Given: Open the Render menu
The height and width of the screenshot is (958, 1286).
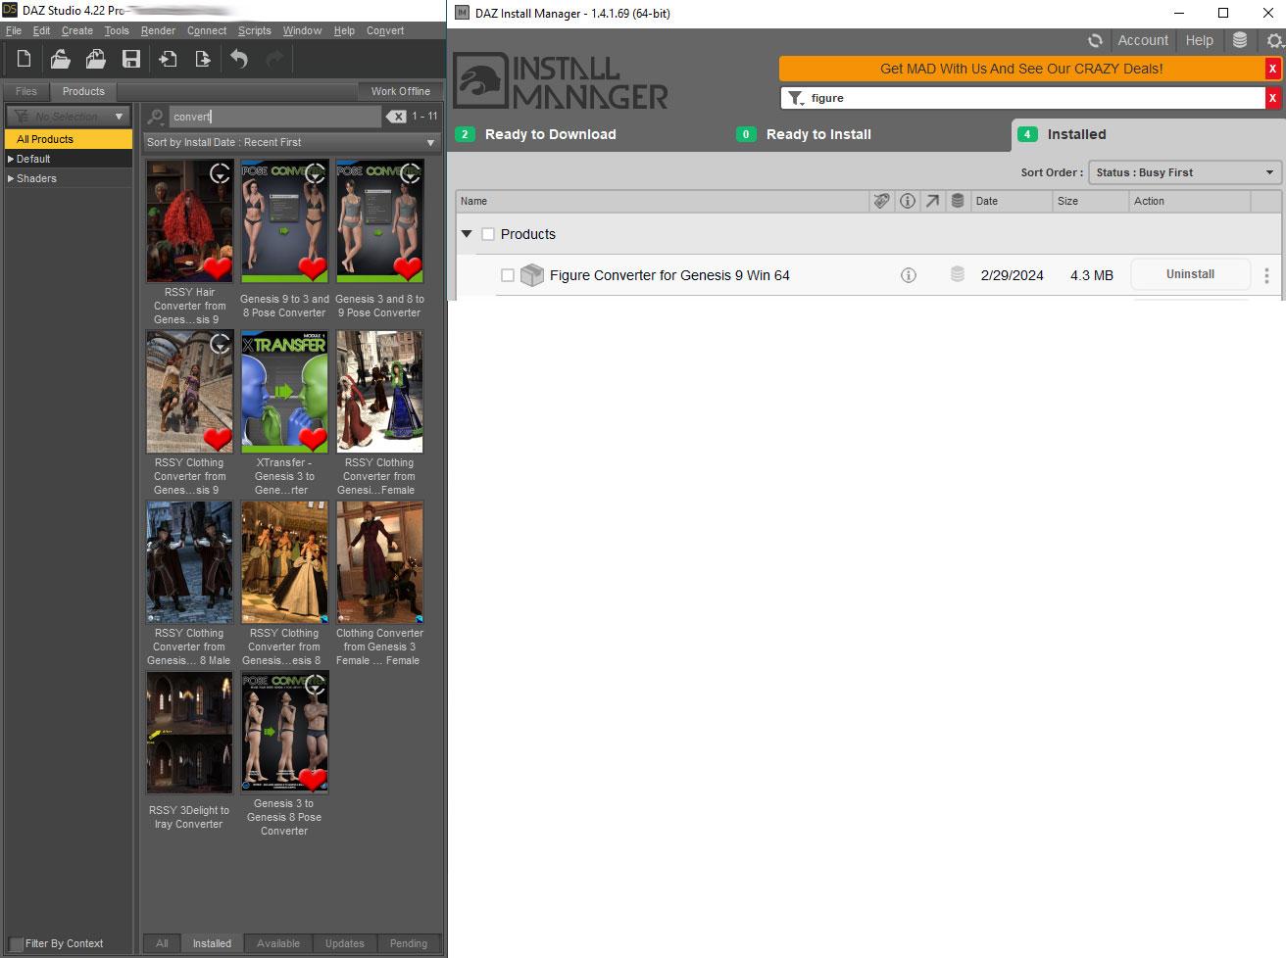Looking at the screenshot, I should (158, 30).
